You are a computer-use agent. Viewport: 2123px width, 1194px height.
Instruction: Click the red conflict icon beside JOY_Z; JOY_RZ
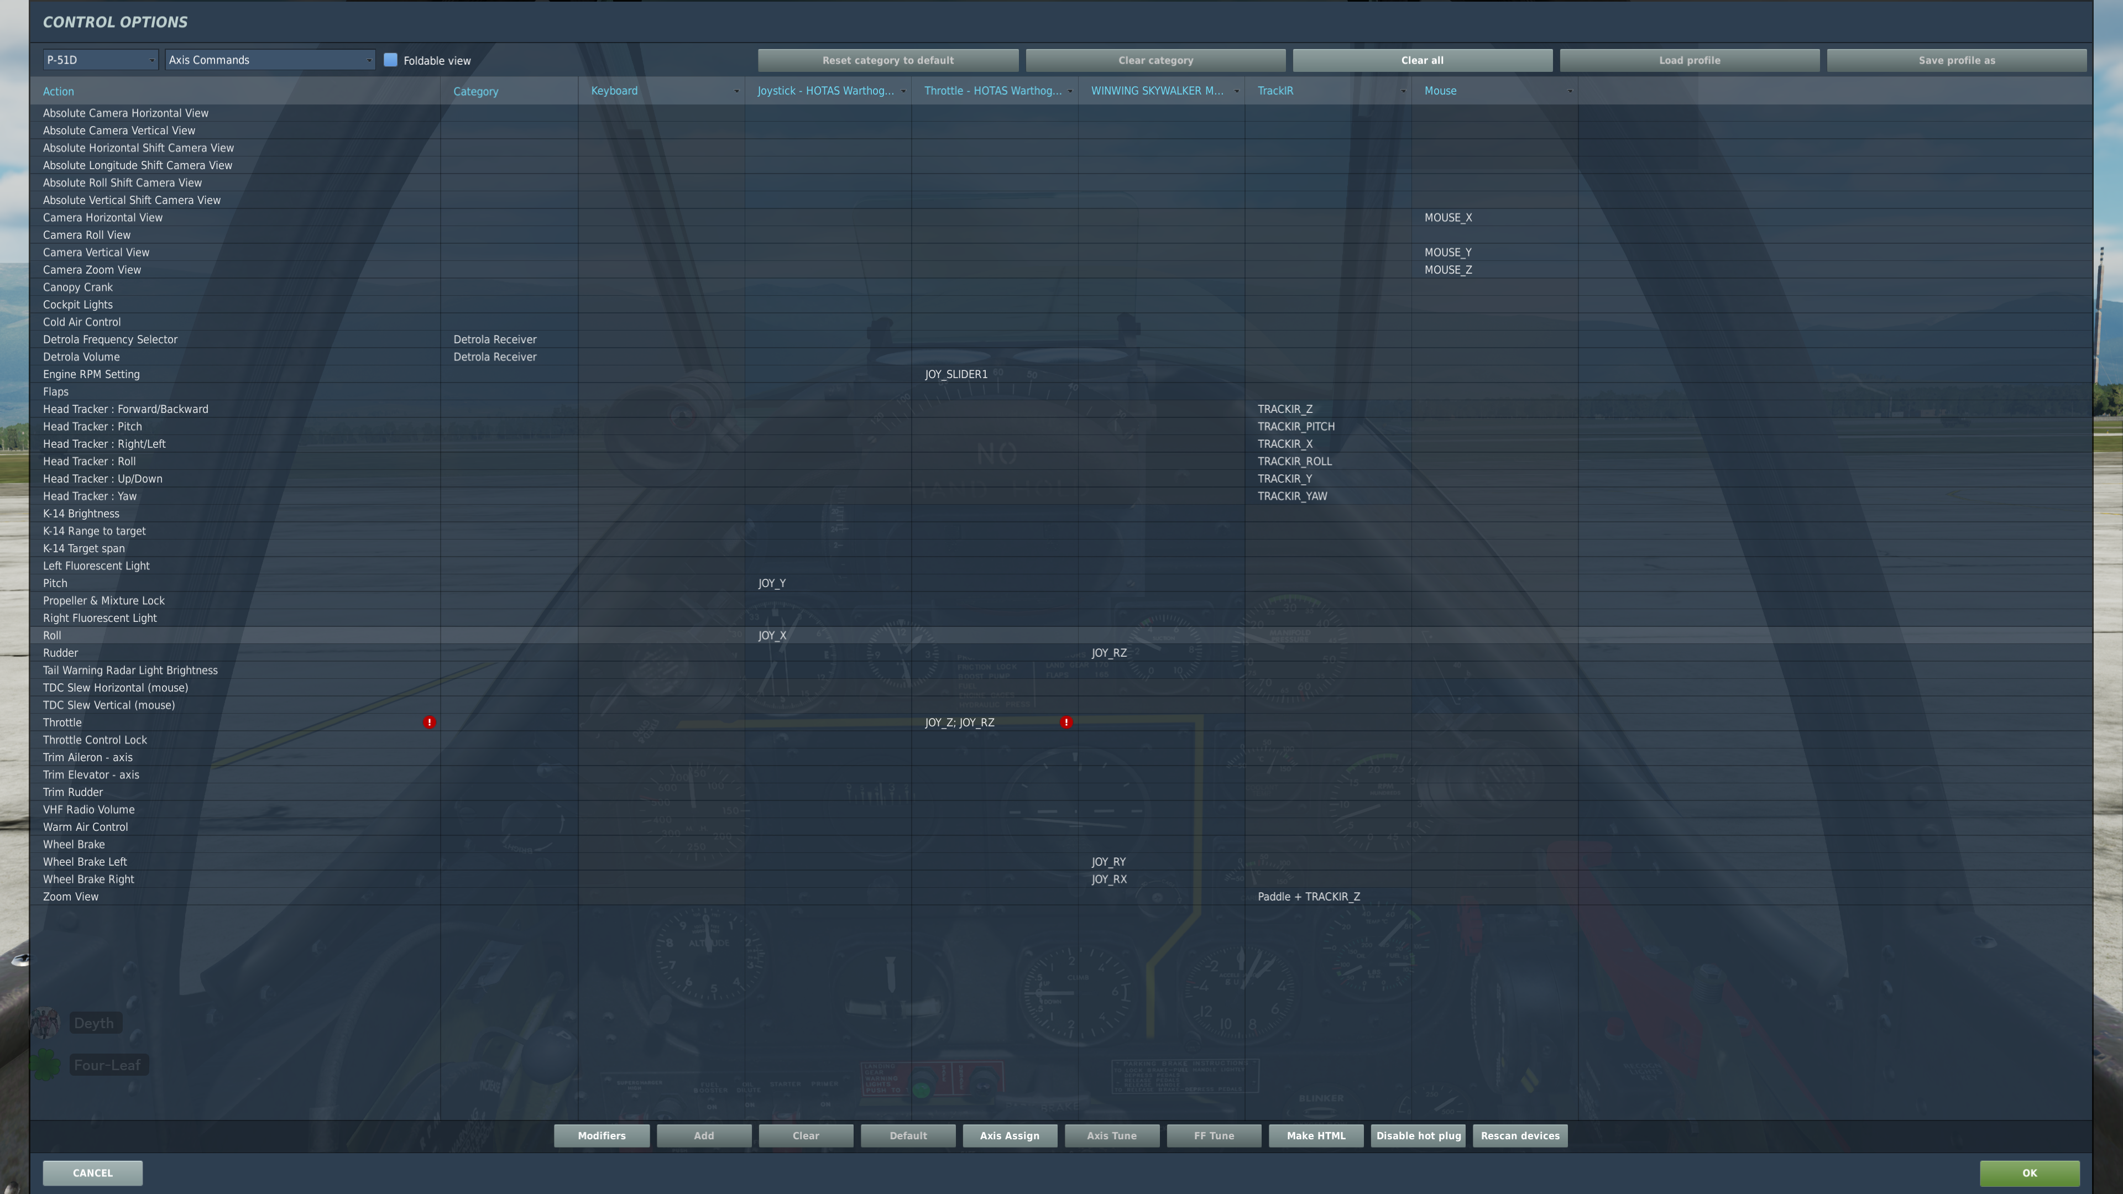1065,722
